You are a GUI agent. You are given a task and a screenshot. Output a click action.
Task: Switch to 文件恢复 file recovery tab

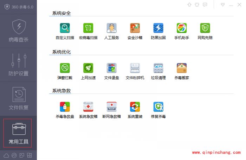click(x=19, y=98)
